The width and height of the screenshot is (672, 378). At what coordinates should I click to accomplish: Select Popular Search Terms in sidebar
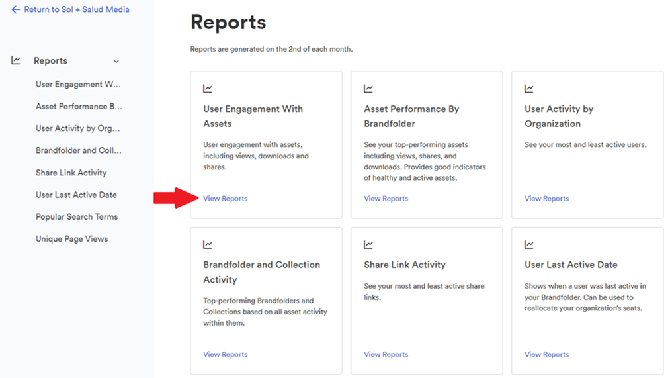77,216
